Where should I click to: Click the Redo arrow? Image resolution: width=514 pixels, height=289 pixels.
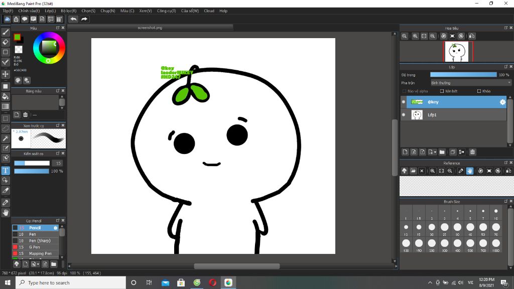click(x=84, y=19)
